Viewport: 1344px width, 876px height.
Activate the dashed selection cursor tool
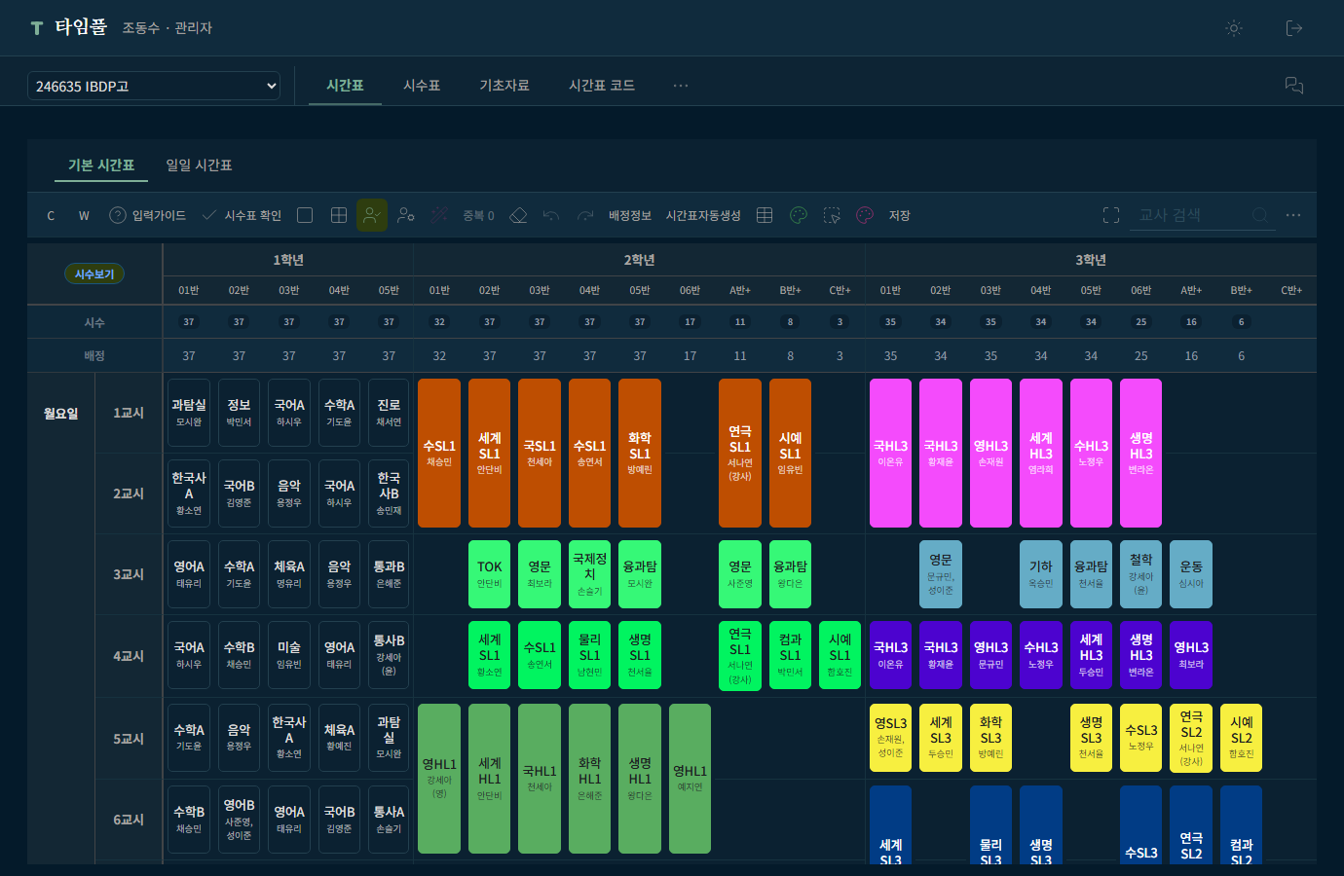(x=832, y=215)
